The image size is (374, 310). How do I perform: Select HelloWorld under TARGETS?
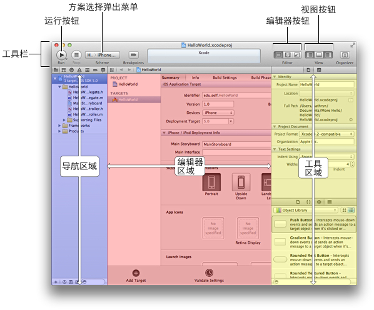(134, 99)
